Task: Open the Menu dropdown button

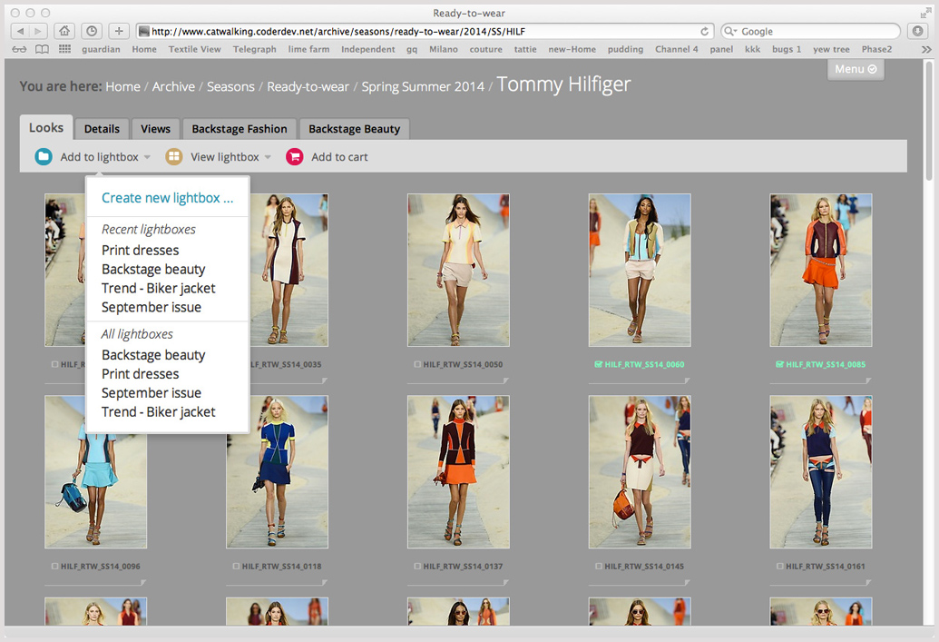Action: tap(856, 69)
